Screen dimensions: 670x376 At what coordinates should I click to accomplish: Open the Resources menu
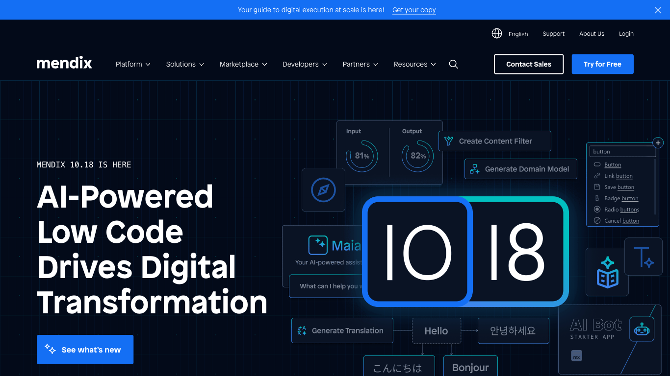[414, 64]
